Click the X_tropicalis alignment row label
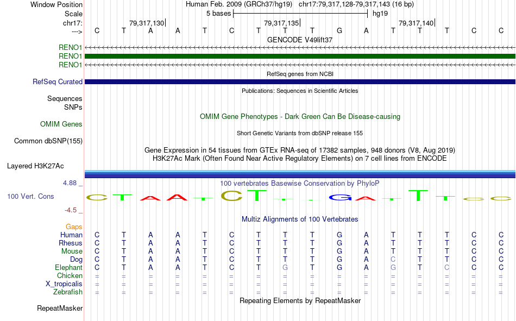516x321 pixels. click(x=64, y=284)
